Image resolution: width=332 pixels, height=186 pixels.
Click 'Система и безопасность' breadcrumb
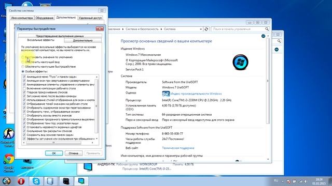(142, 29)
